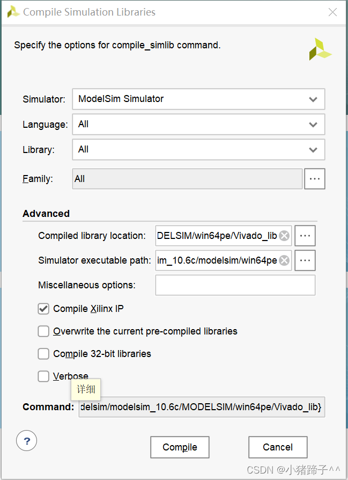The image size is (348, 480).
Task: Select the Command text field
Action: pyautogui.click(x=202, y=407)
